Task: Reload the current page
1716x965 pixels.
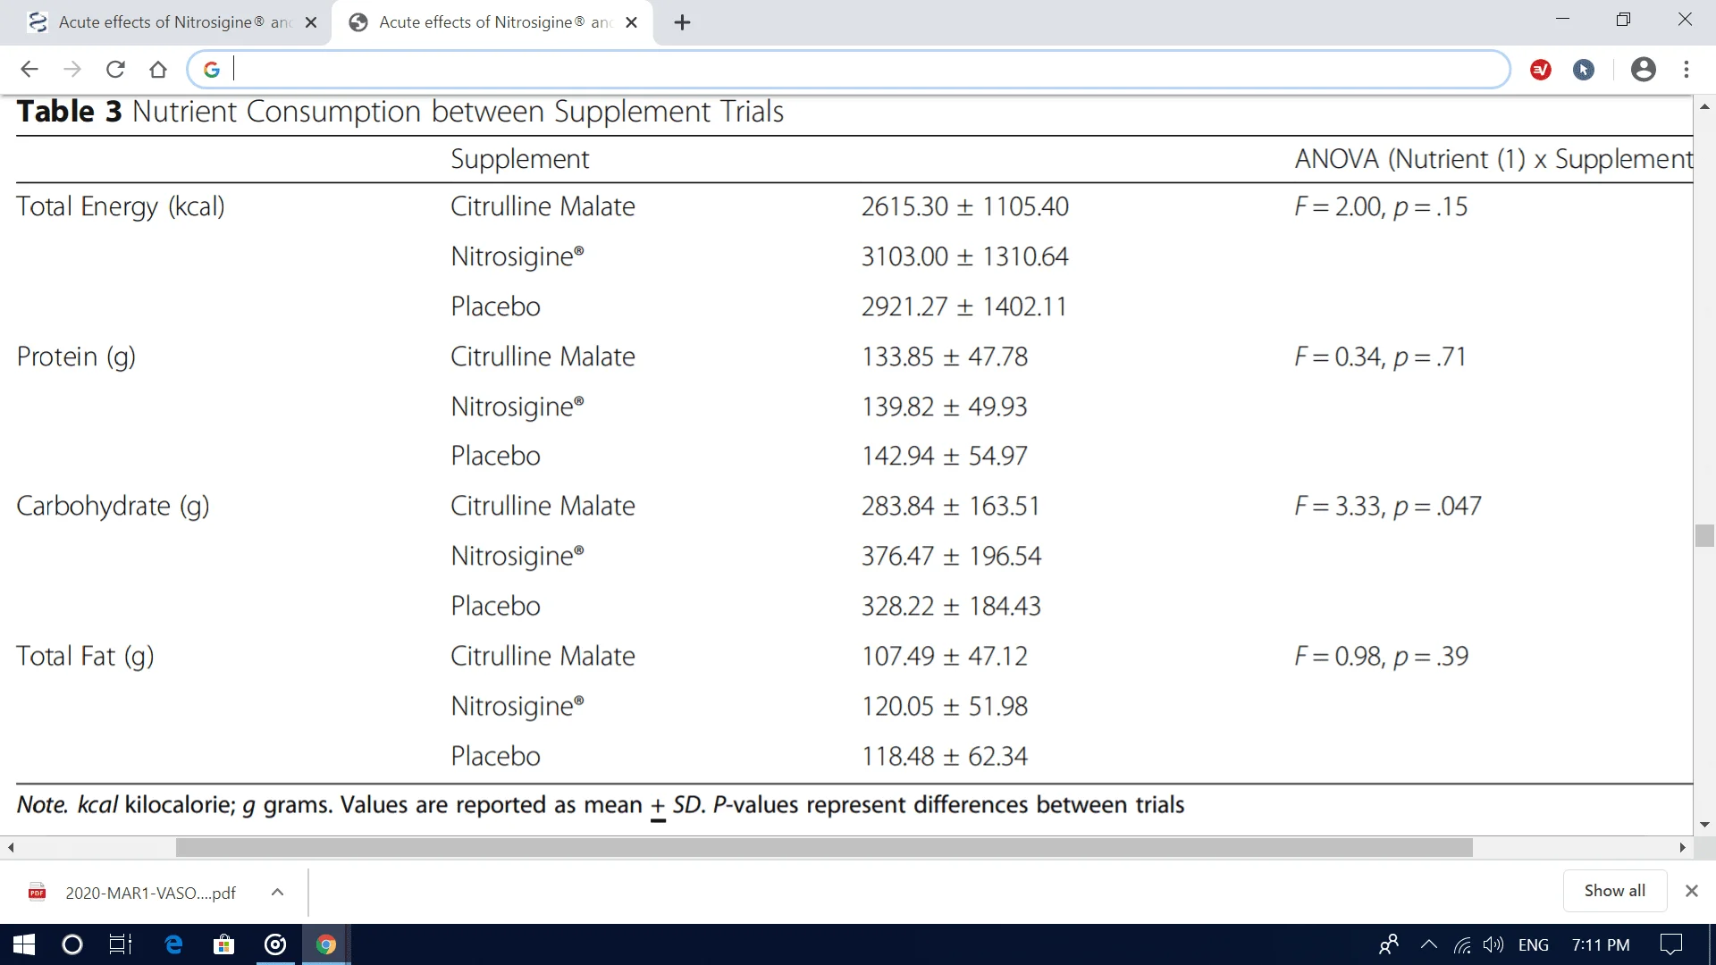Action: click(x=115, y=70)
